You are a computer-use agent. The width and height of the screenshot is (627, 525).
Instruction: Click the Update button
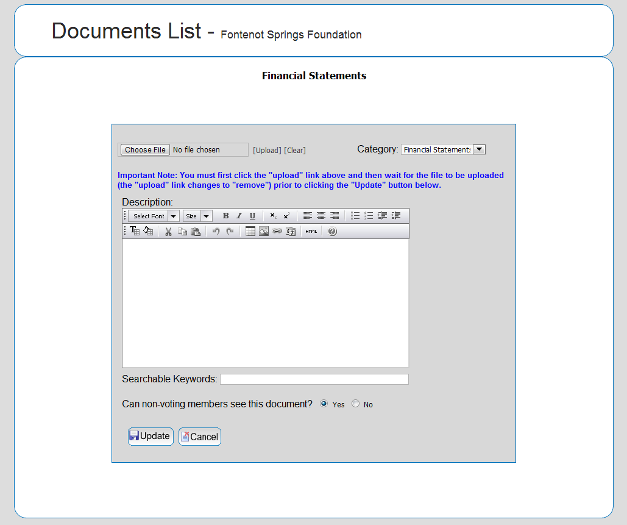click(x=151, y=437)
